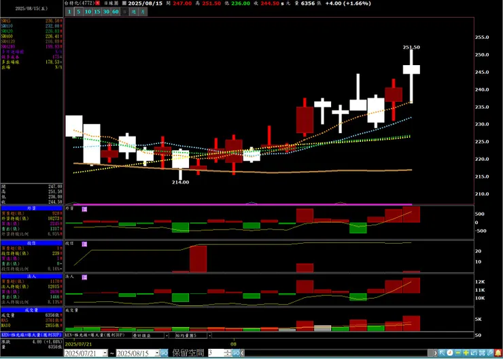Click the purple settings icon in 法人 panel
This screenshot has width=503, height=359.
pos(84,278)
